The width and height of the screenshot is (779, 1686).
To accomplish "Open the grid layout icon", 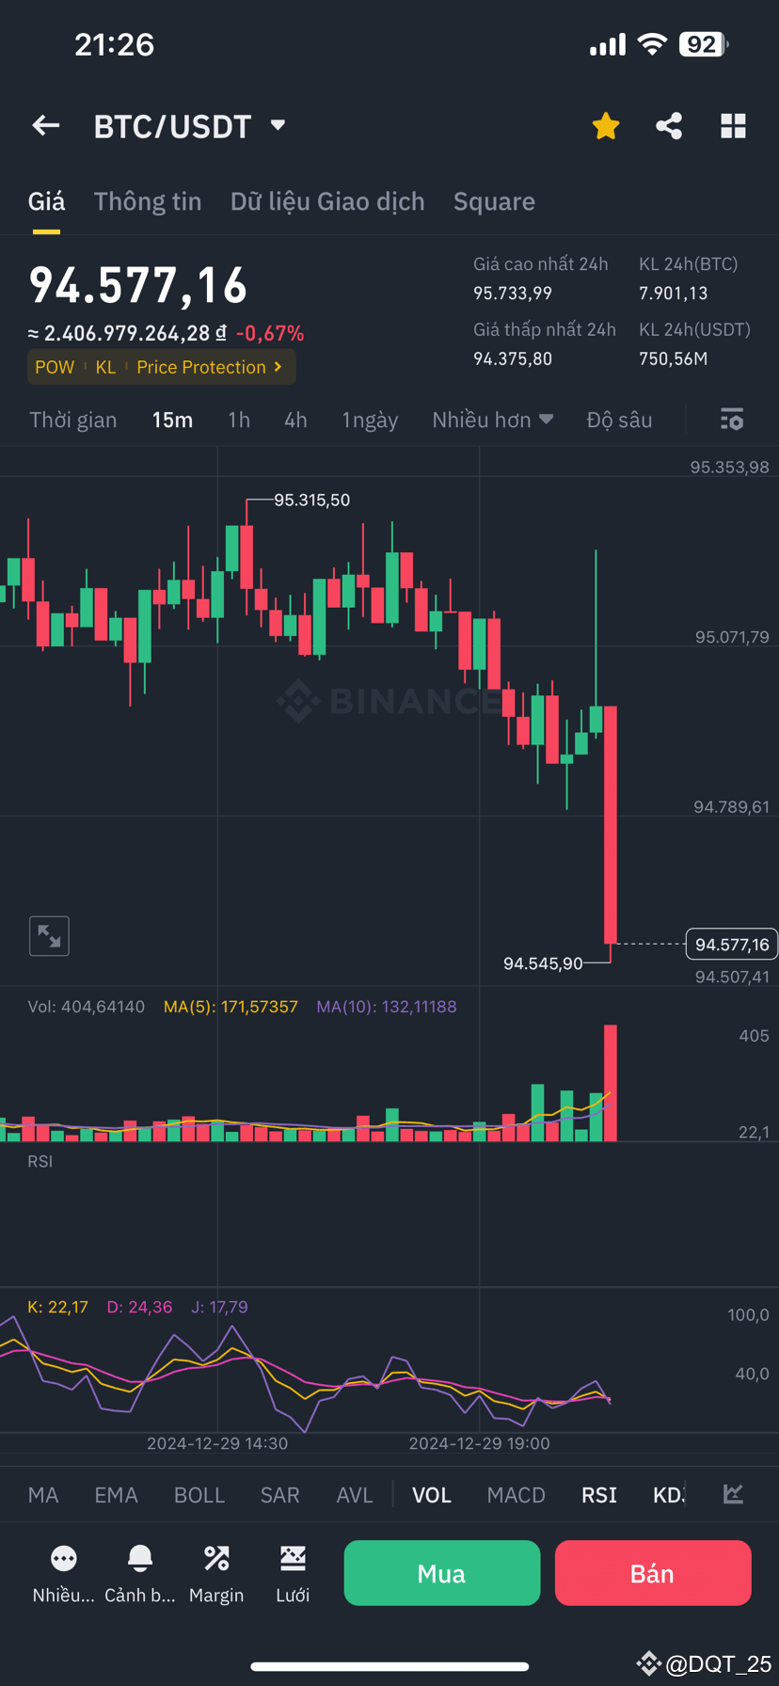I will pyautogui.click(x=733, y=126).
